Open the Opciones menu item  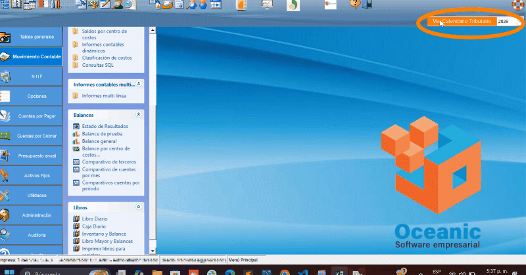pos(36,96)
